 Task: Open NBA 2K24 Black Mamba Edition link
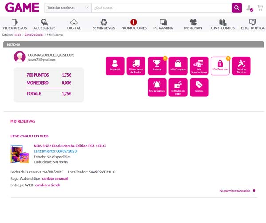click(x=70, y=146)
